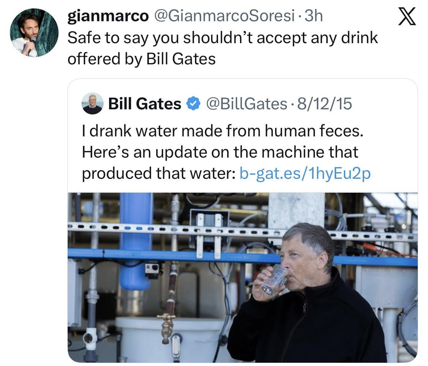Screen dimensions: 428x366
Task: Click the bold "Bill Gates" name
Action: pyautogui.click(x=145, y=104)
